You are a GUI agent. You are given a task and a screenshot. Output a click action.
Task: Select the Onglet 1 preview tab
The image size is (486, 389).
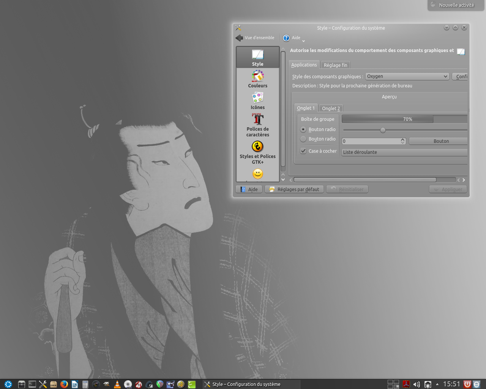point(306,108)
